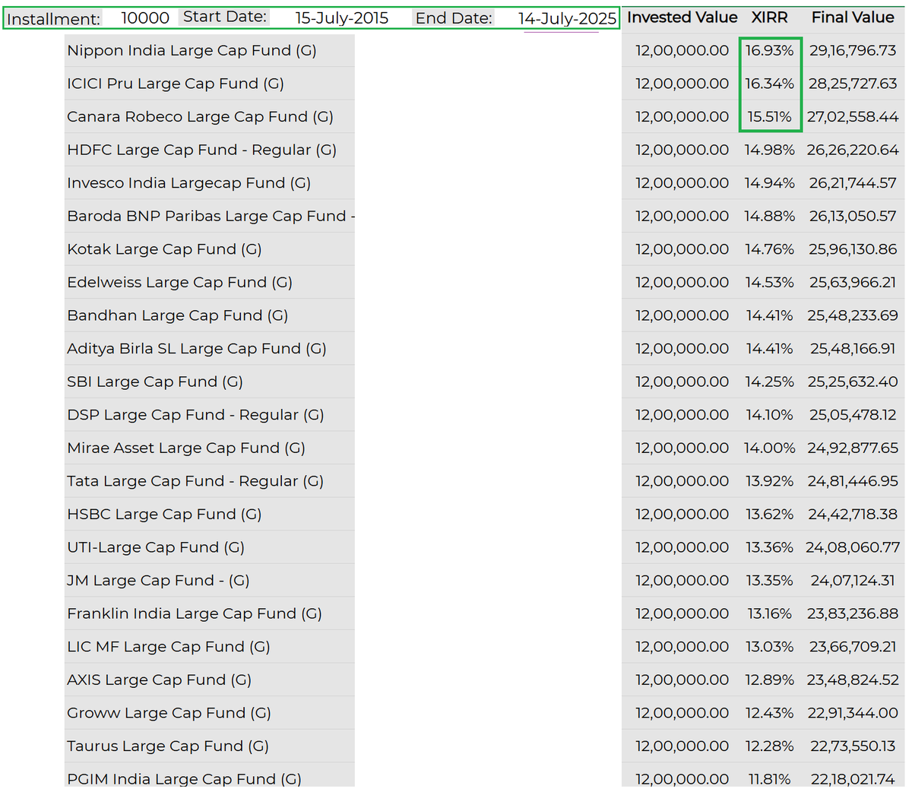Screen dimensions: 912x792
Task: Select Nippon India Large Cap Fund (G) row
Action: (x=192, y=50)
